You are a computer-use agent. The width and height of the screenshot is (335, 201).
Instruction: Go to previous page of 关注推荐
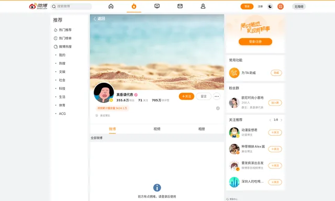[270, 120]
